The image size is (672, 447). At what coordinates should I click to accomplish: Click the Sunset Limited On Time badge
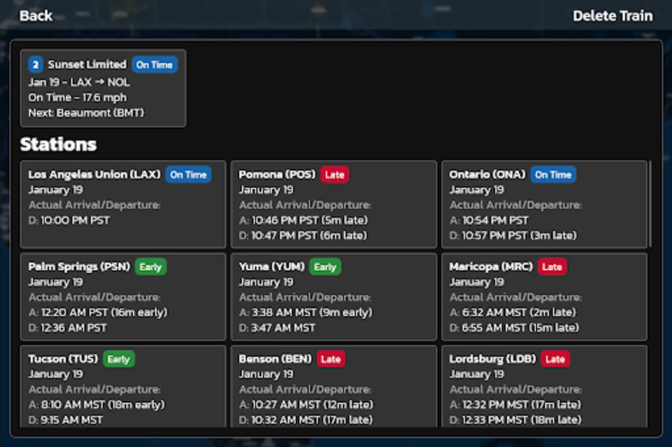154,65
